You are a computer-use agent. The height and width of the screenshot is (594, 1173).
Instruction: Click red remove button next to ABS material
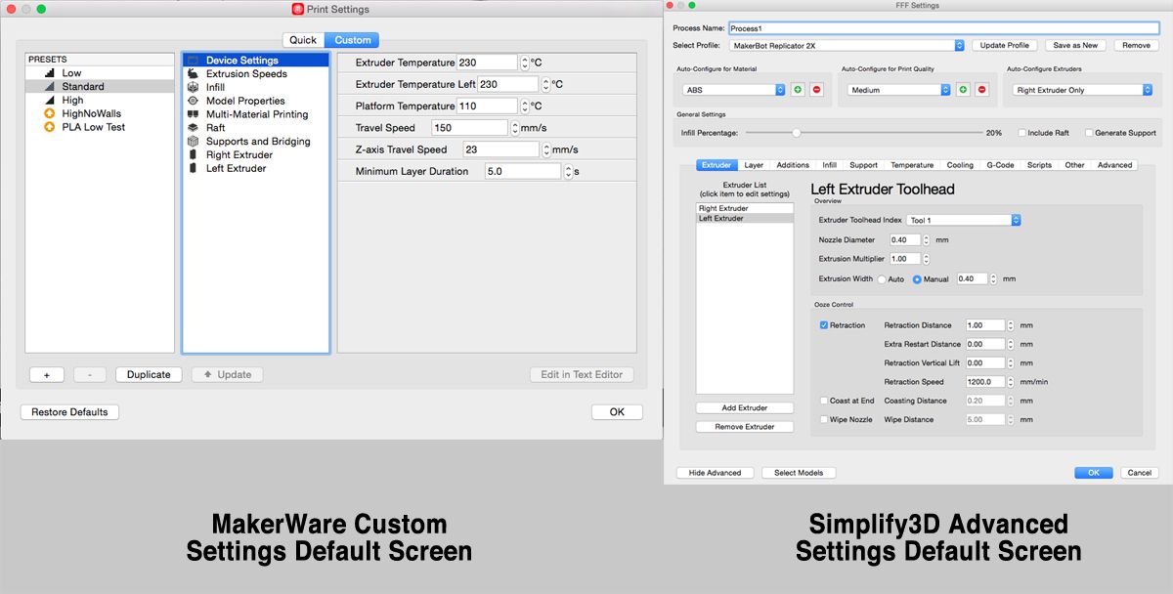click(x=816, y=90)
